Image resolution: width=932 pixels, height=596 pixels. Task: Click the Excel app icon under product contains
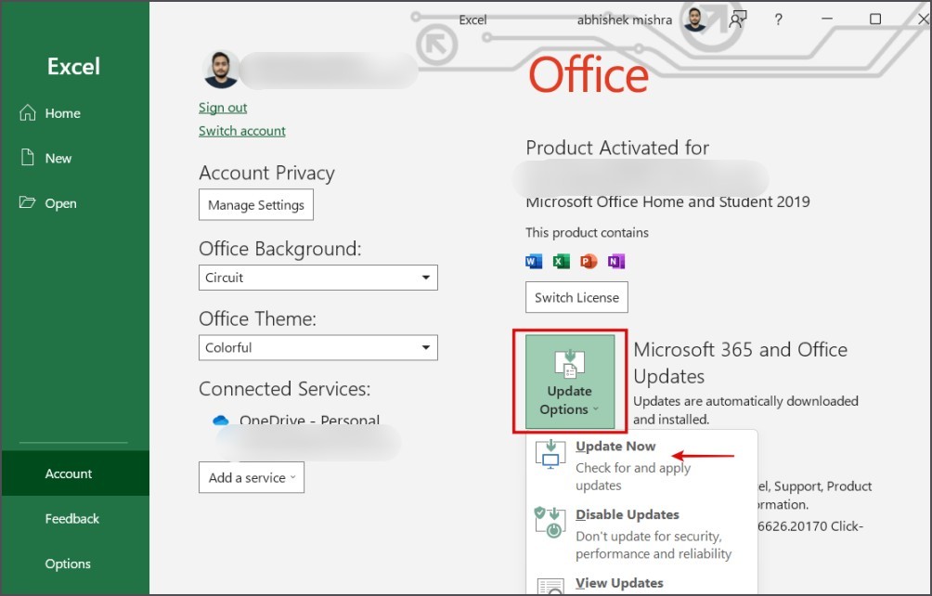click(561, 261)
